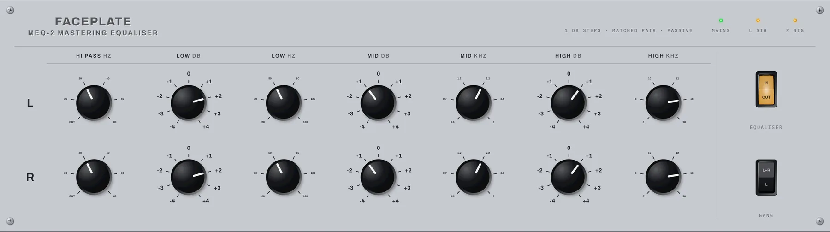Click the L channel row label
Screen dimensions: 830x232
(30, 103)
